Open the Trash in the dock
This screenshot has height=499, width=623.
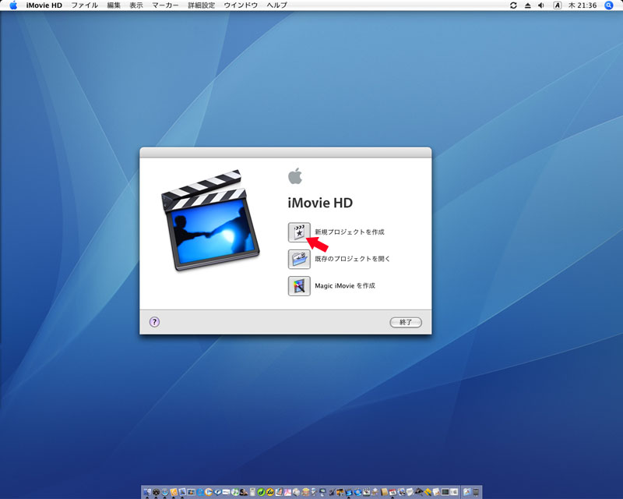pyautogui.click(x=476, y=492)
